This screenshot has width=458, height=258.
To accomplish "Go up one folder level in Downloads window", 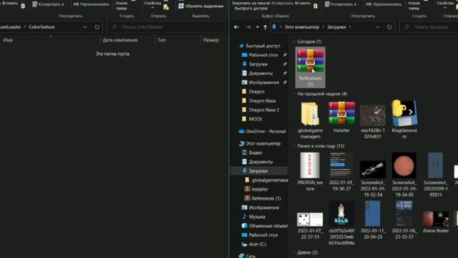I will (x=265, y=27).
